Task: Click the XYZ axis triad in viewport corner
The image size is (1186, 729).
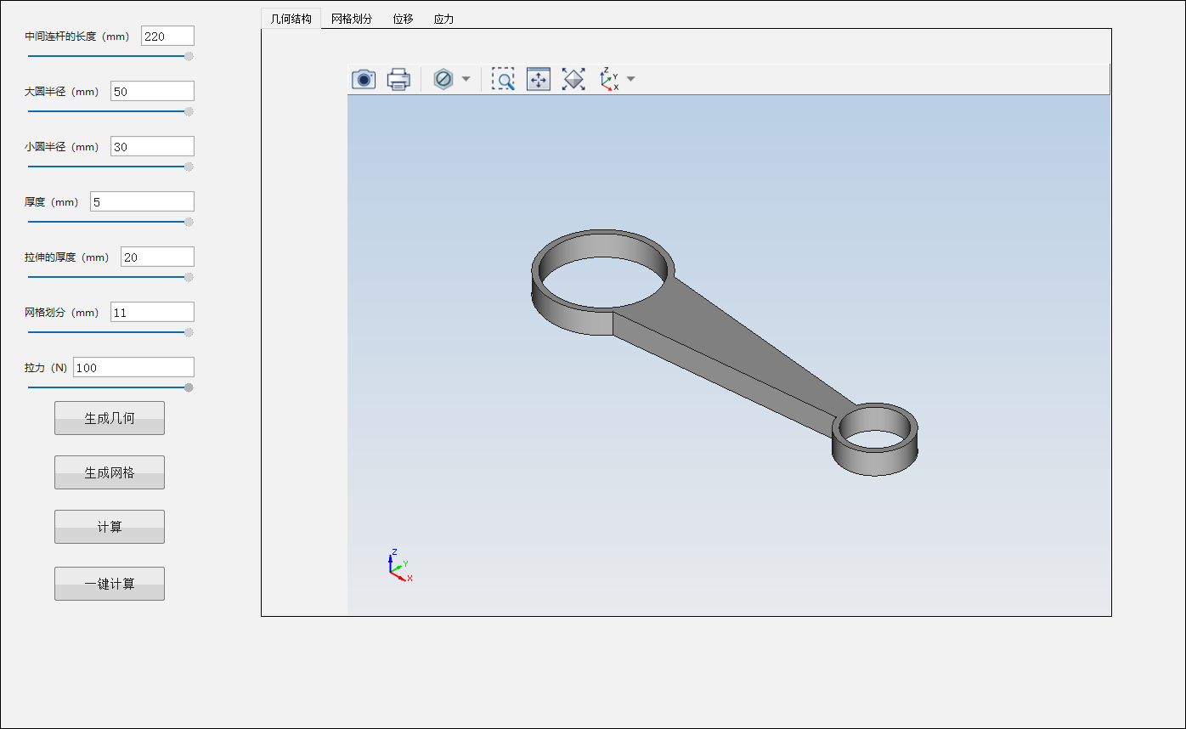Action: coord(399,565)
